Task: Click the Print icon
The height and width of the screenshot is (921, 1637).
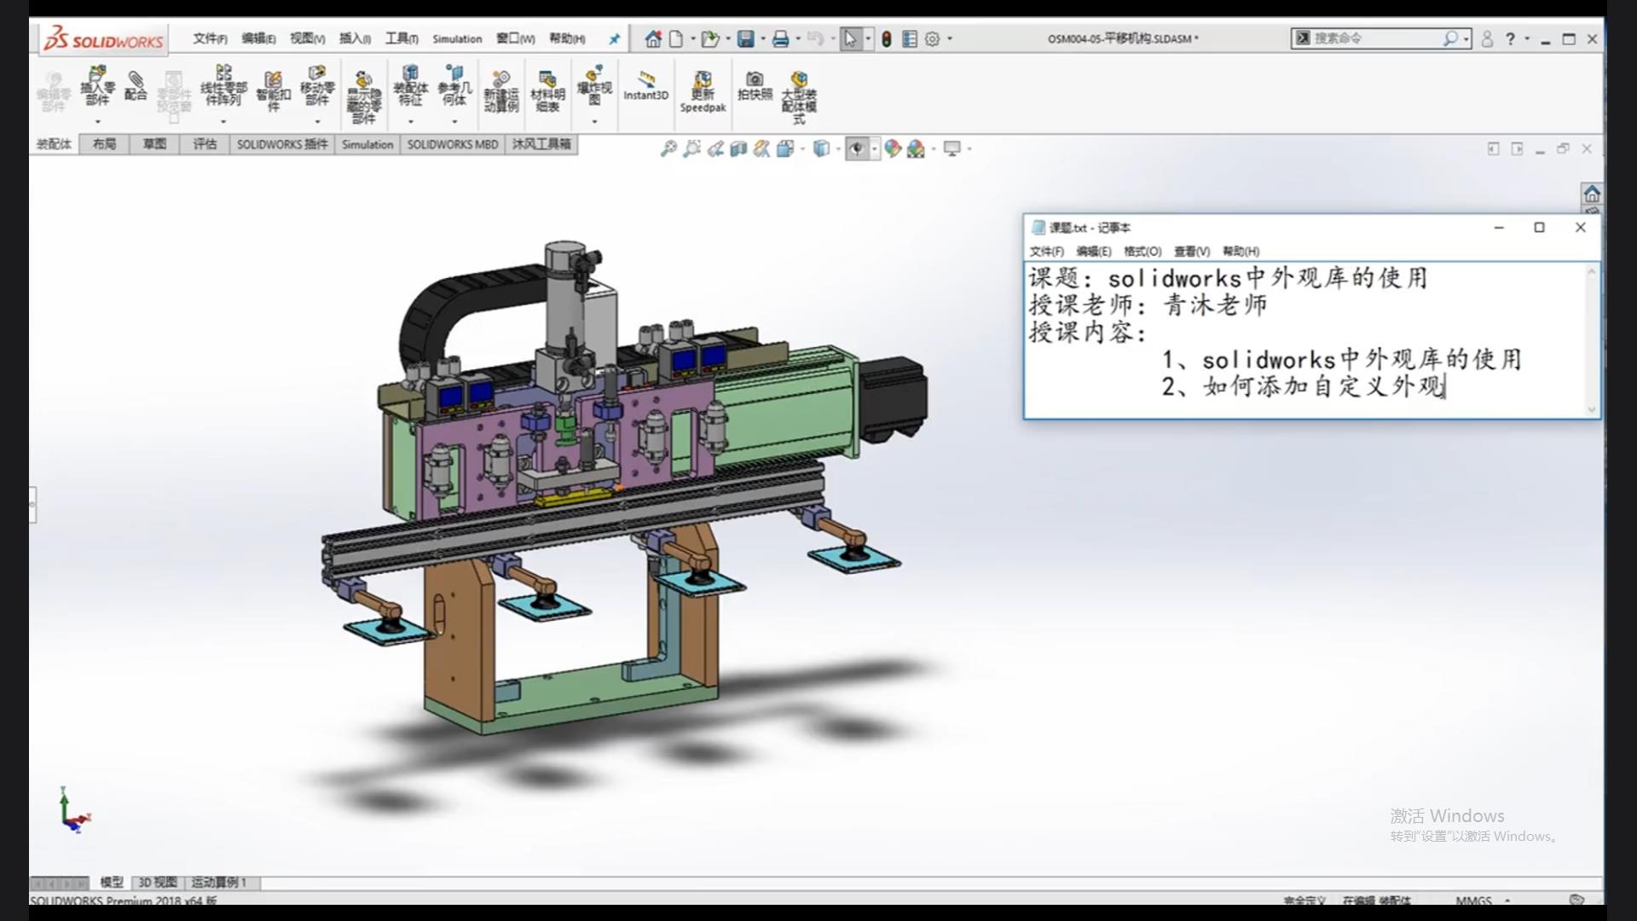Action: 780,39
